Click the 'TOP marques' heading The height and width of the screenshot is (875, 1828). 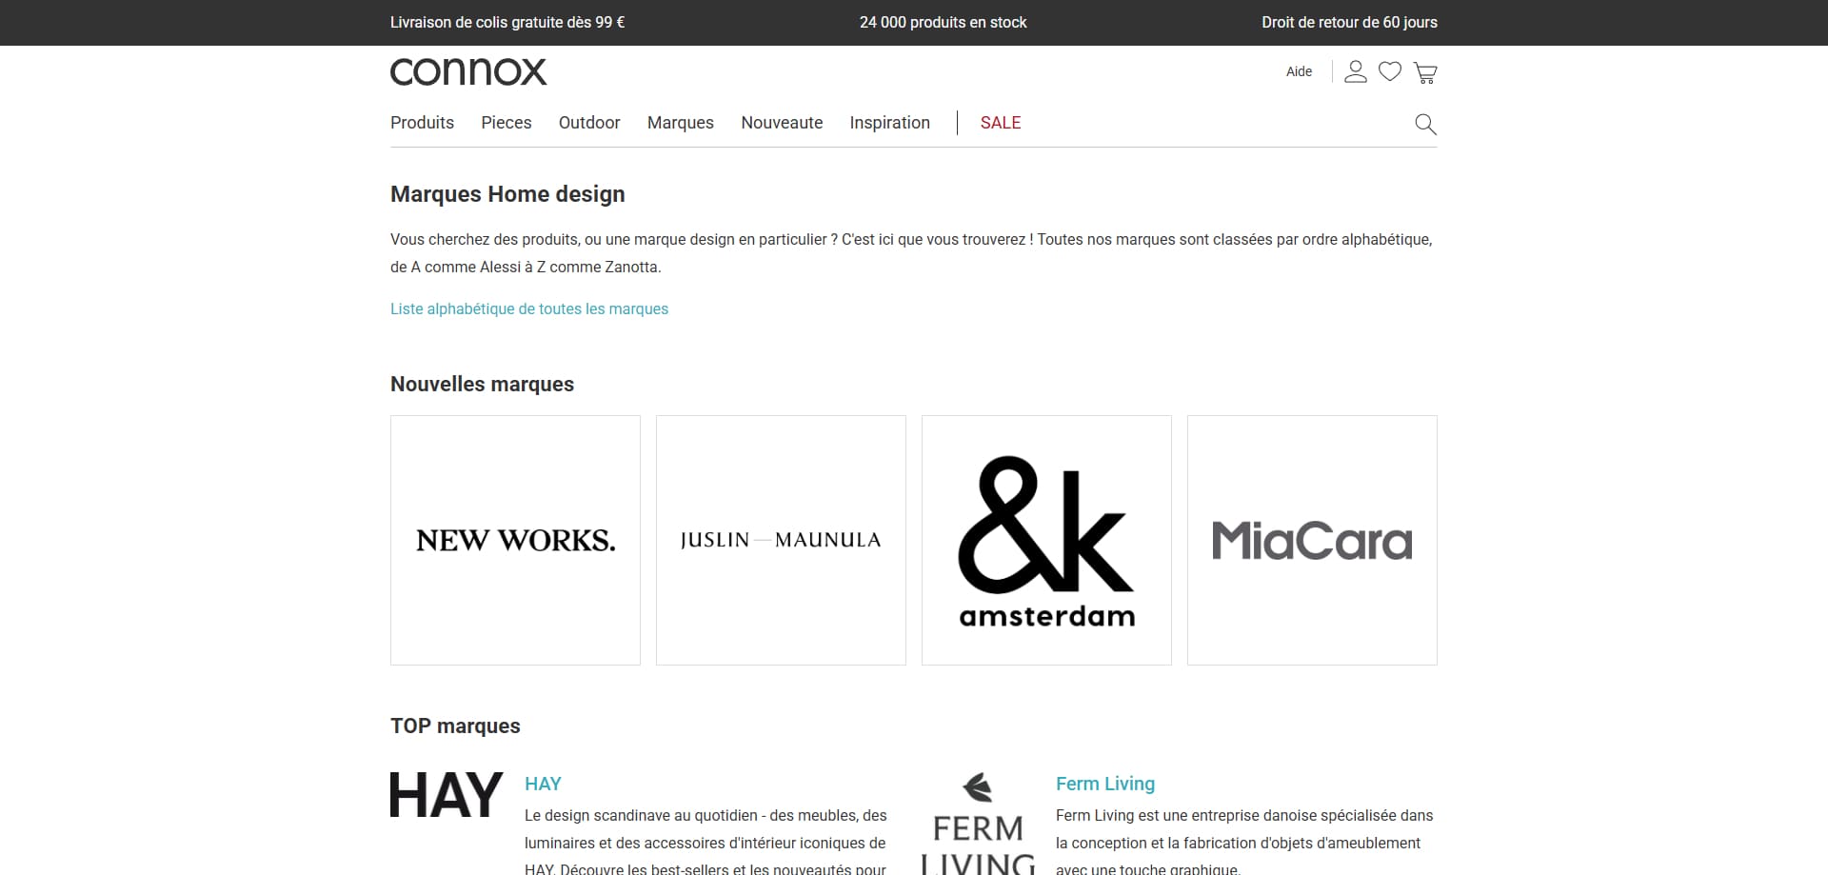coord(455,726)
